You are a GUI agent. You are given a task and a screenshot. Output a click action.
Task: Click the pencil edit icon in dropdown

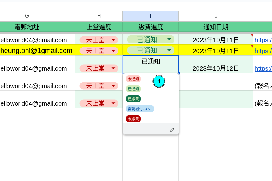tap(172, 130)
